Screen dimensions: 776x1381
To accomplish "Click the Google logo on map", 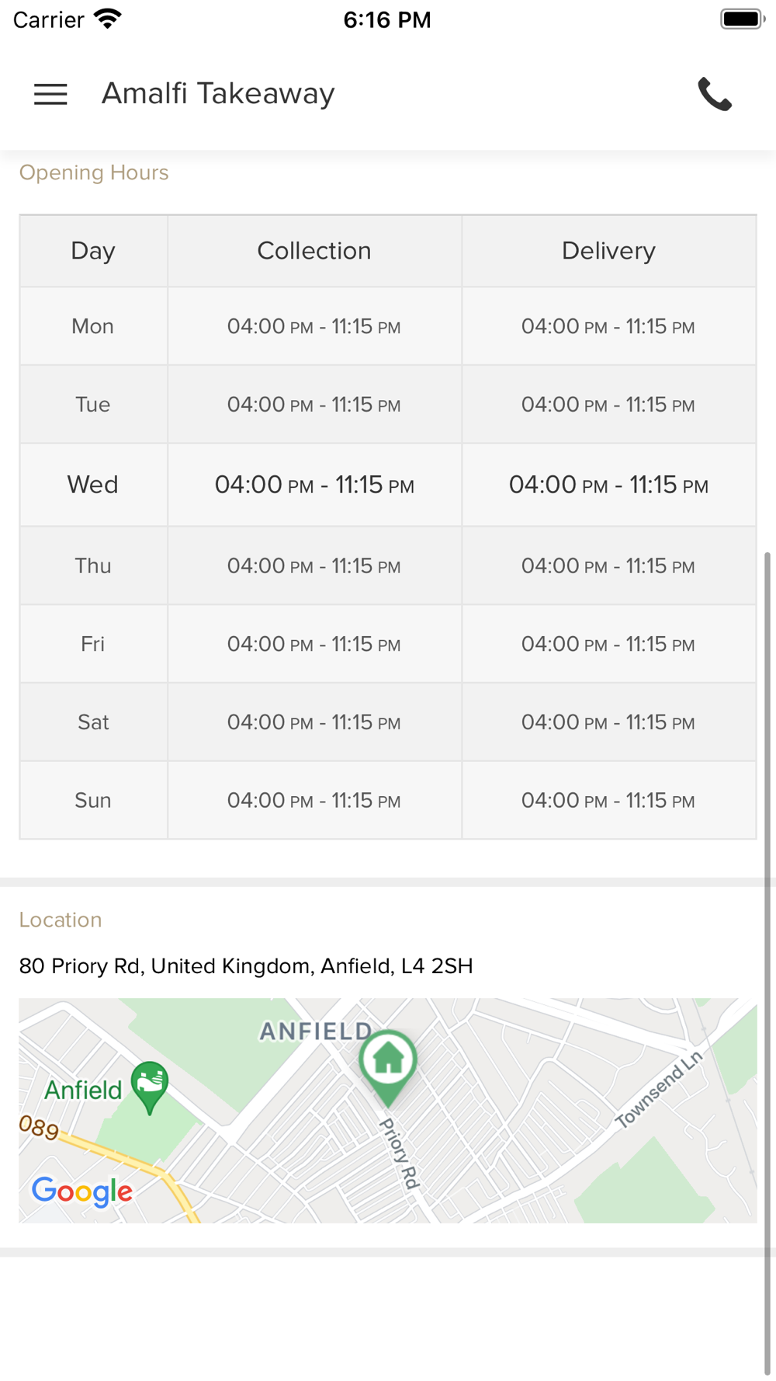I will click(x=82, y=1191).
